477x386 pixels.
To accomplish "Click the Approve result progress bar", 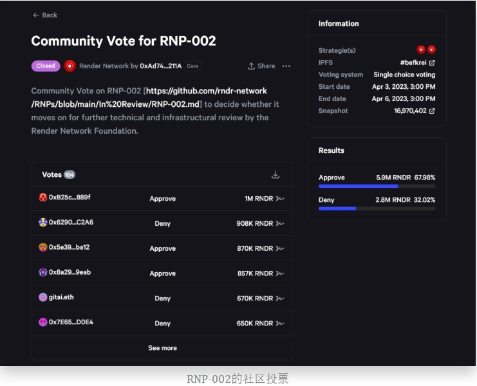I will click(x=377, y=186).
